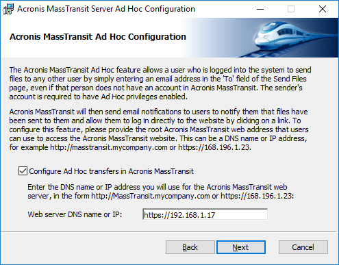339x265 pixels.
Task: Click the Enter the DNS name instruction text
Action: tap(161, 192)
